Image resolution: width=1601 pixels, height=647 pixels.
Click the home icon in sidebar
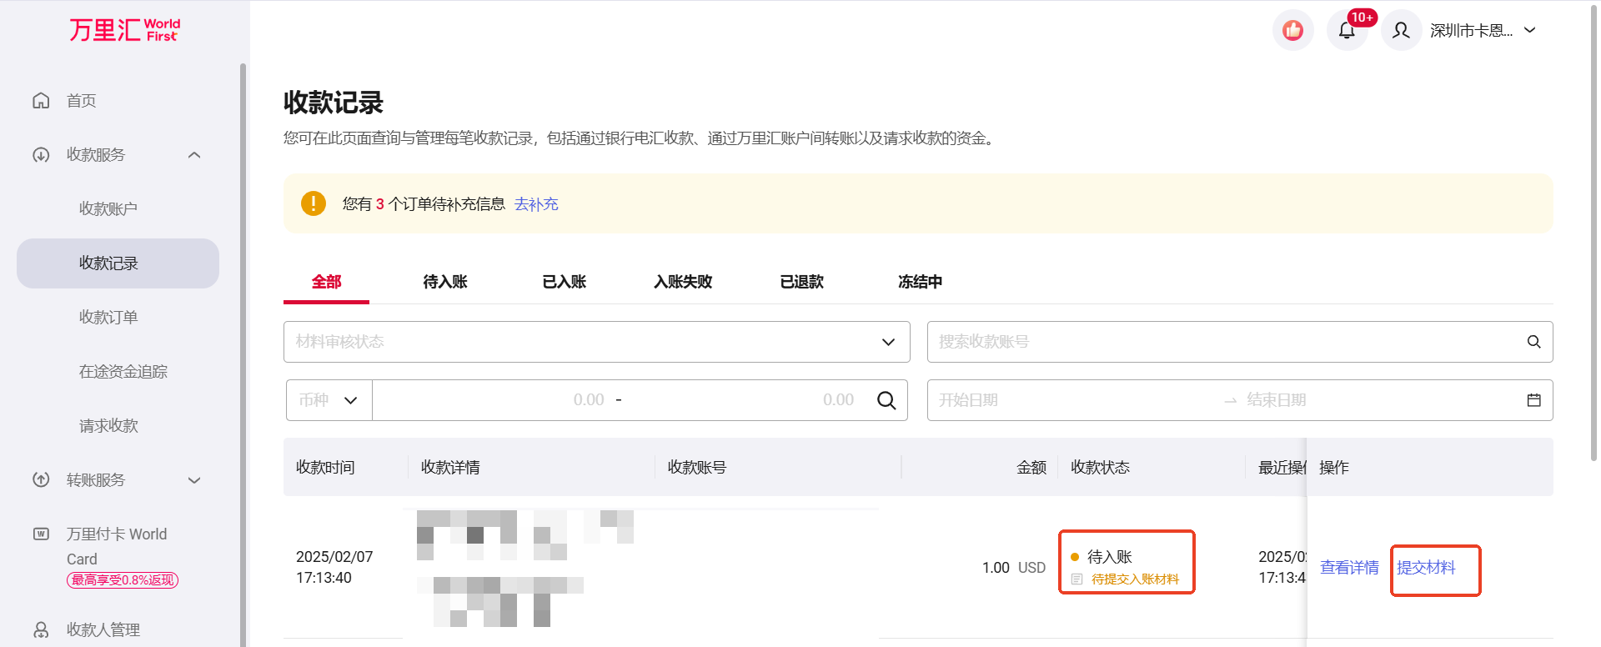coord(41,101)
